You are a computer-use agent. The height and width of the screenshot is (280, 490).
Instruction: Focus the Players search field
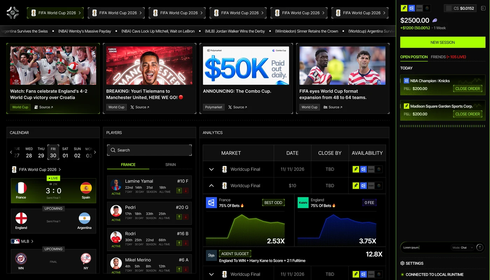pyautogui.click(x=149, y=150)
